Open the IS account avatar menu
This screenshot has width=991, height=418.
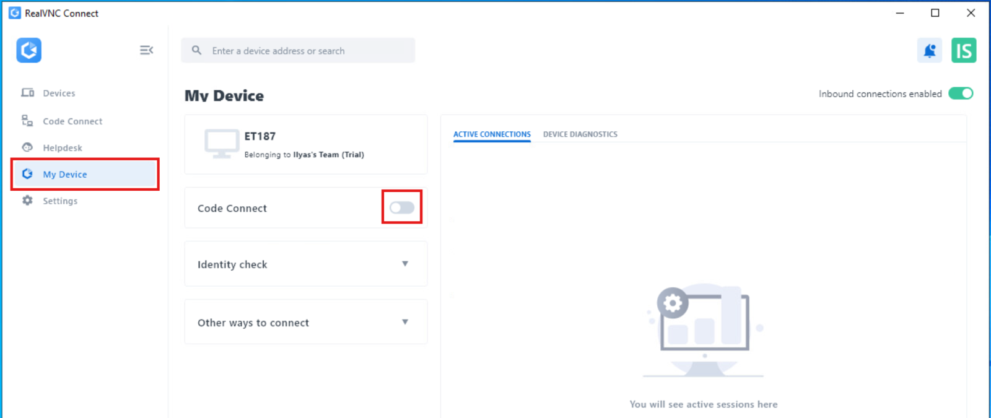coord(964,51)
